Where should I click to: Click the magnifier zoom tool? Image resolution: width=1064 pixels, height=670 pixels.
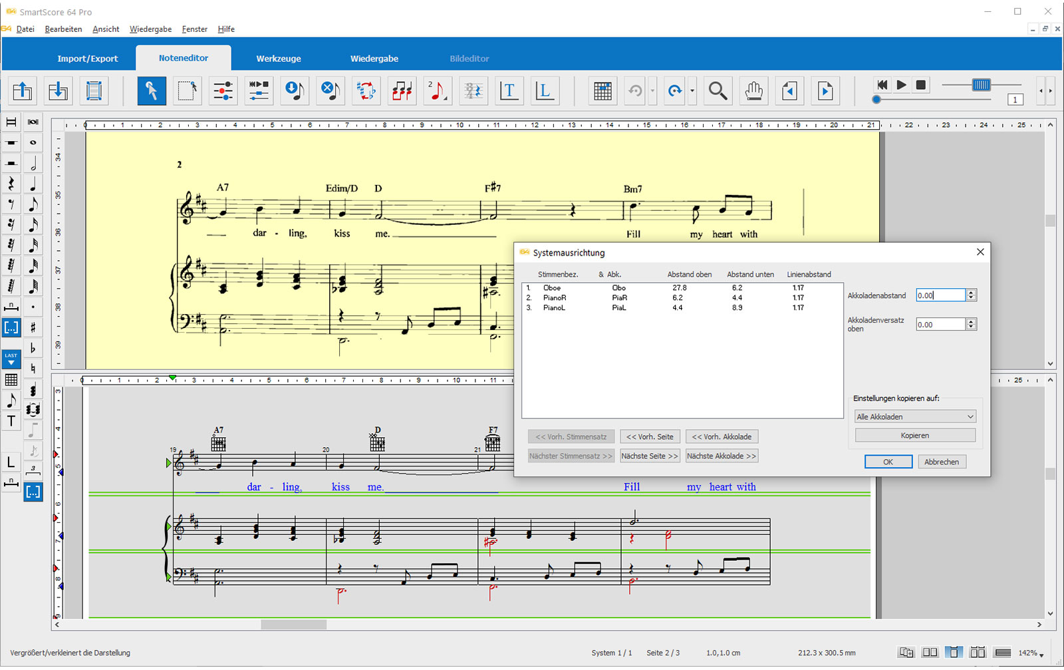point(718,90)
